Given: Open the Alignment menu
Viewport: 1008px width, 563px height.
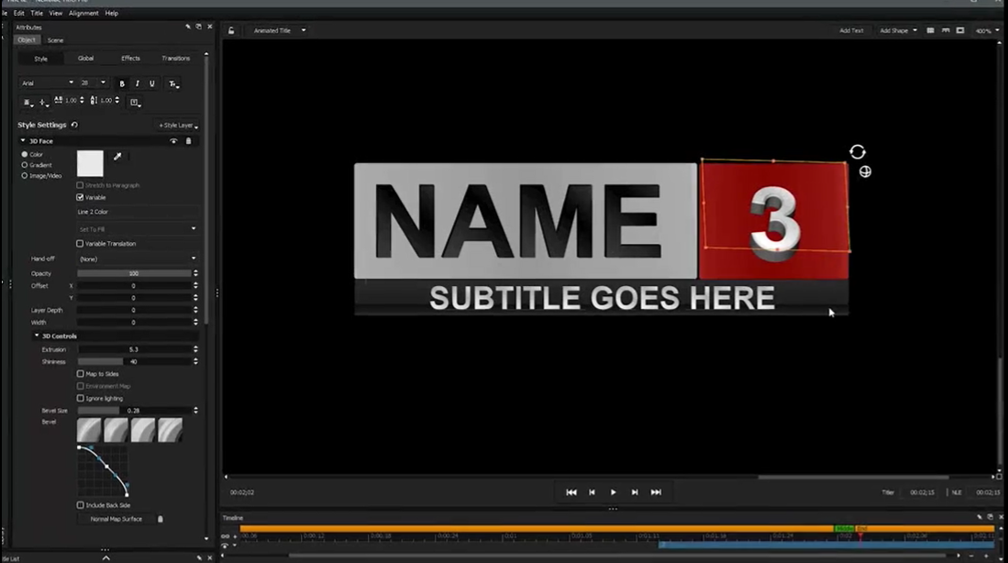Looking at the screenshot, I should click(83, 14).
